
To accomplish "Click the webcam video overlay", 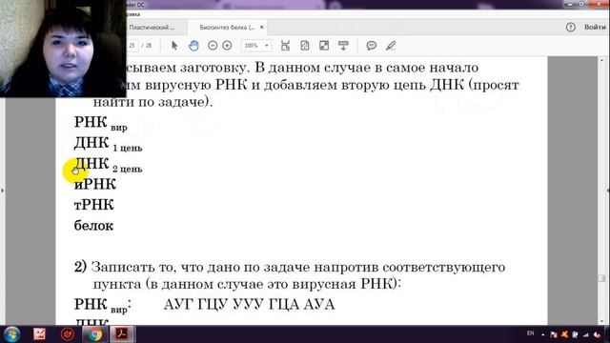I will pos(63,49).
